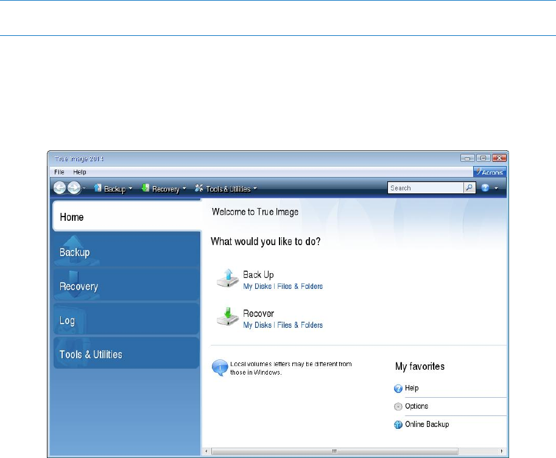556x458 pixels.
Task: Click the Backup toolbar icon
Action: (97, 188)
